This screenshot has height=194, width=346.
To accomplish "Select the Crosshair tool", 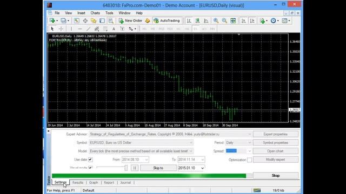I will [61, 29].
